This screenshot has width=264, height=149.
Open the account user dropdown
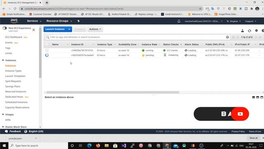(203, 21)
